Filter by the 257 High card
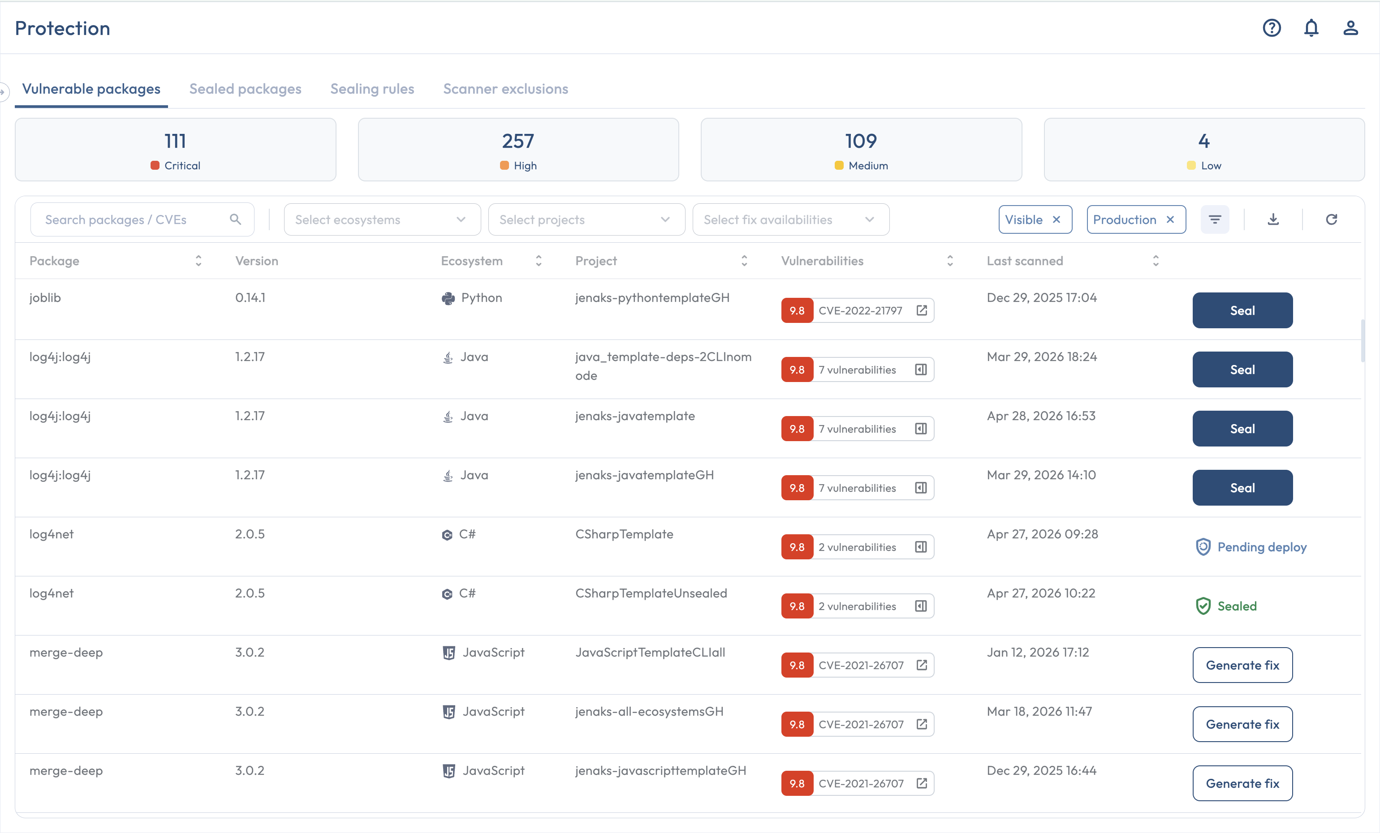1380x833 pixels. [518, 150]
